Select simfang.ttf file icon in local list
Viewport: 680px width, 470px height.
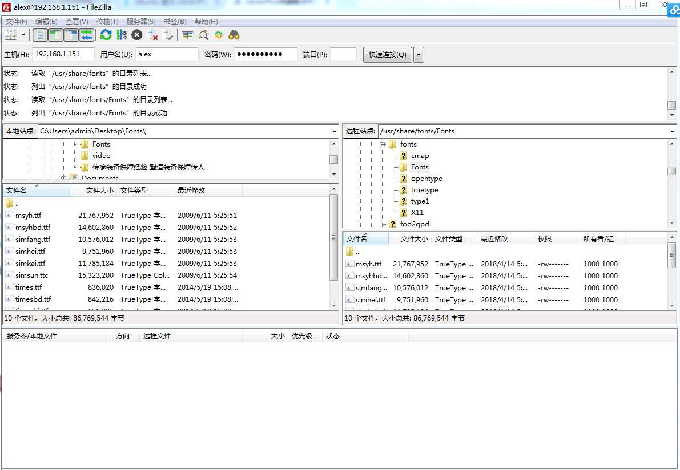tap(9, 239)
